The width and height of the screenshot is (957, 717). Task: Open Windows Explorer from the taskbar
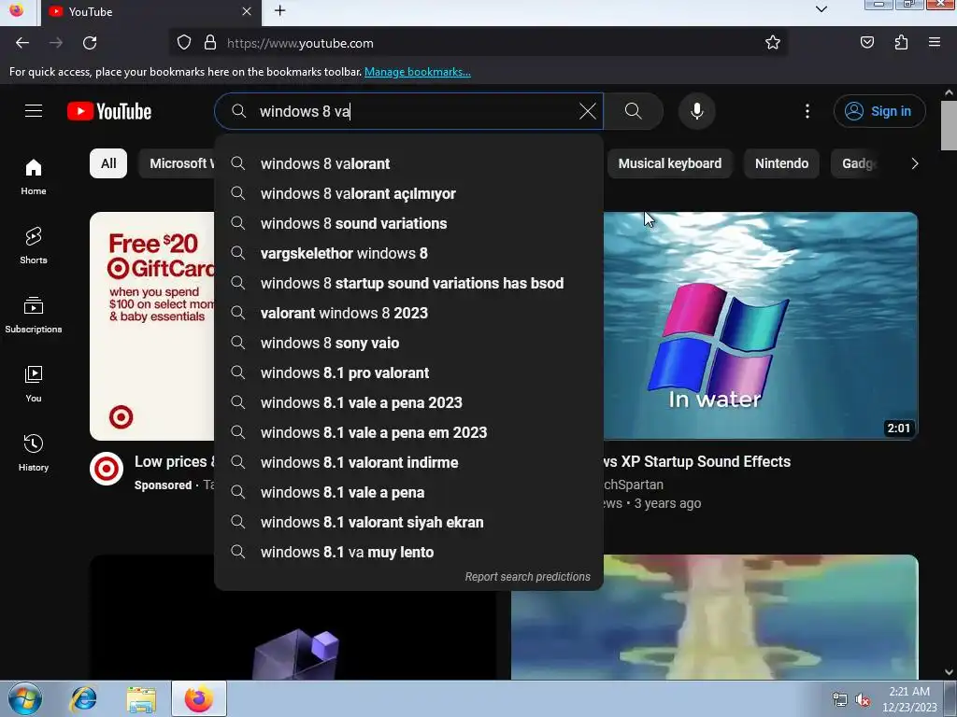[141, 698]
